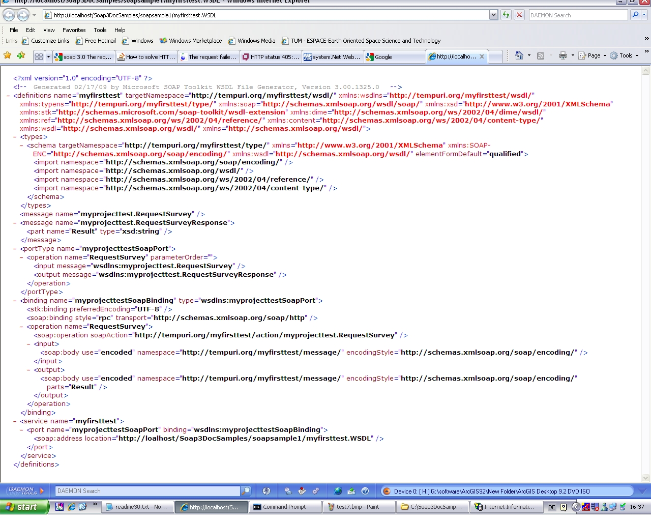651x521 pixels.
Task: Stop page loading with the red X
Action: point(519,15)
